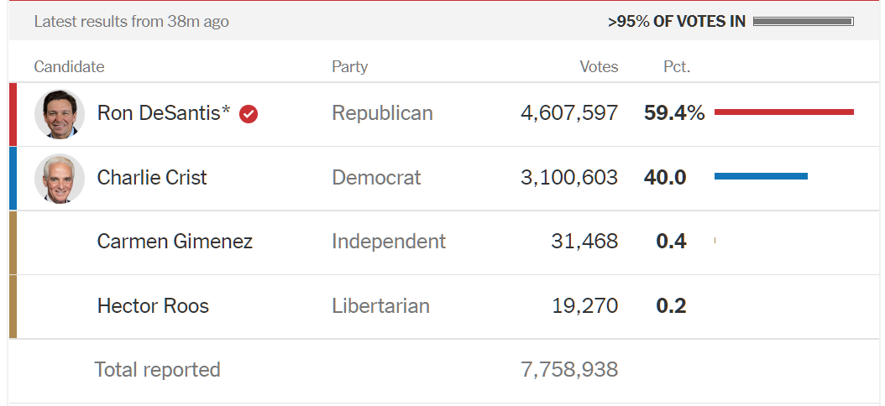Click the Latest results timestamp text
The width and height of the screenshot is (885, 406).
[132, 22]
